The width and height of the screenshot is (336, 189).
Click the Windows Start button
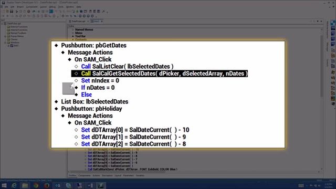4,185
